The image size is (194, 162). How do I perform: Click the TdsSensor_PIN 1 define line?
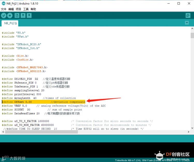(x=36, y=87)
